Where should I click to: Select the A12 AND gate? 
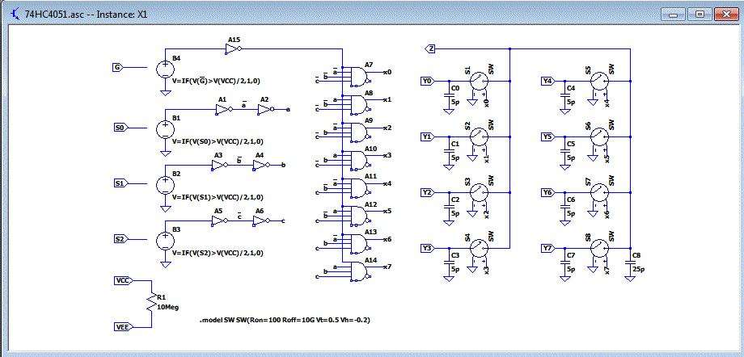pos(359,215)
